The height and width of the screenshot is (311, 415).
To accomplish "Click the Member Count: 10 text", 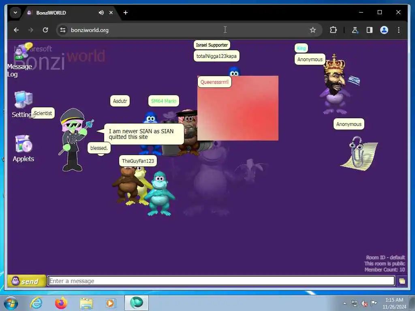I will tap(385, 269).
